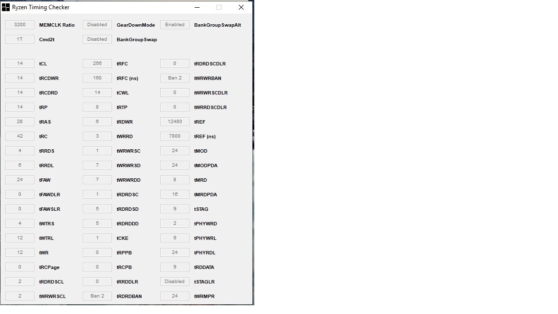The height and width of the screenshot is (314, 558).
Task: Click the GearDownMode label text
Action: tap(136, 25)
